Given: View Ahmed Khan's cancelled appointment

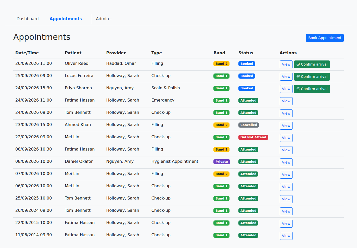Looking at the screenshot, I should point(286,126).
